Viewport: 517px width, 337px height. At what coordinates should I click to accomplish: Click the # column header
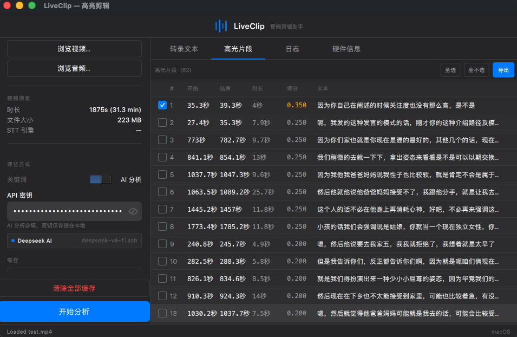click(x=172, y=88)
